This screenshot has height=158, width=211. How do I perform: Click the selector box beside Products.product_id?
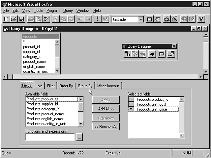click(x=131, y=99)
